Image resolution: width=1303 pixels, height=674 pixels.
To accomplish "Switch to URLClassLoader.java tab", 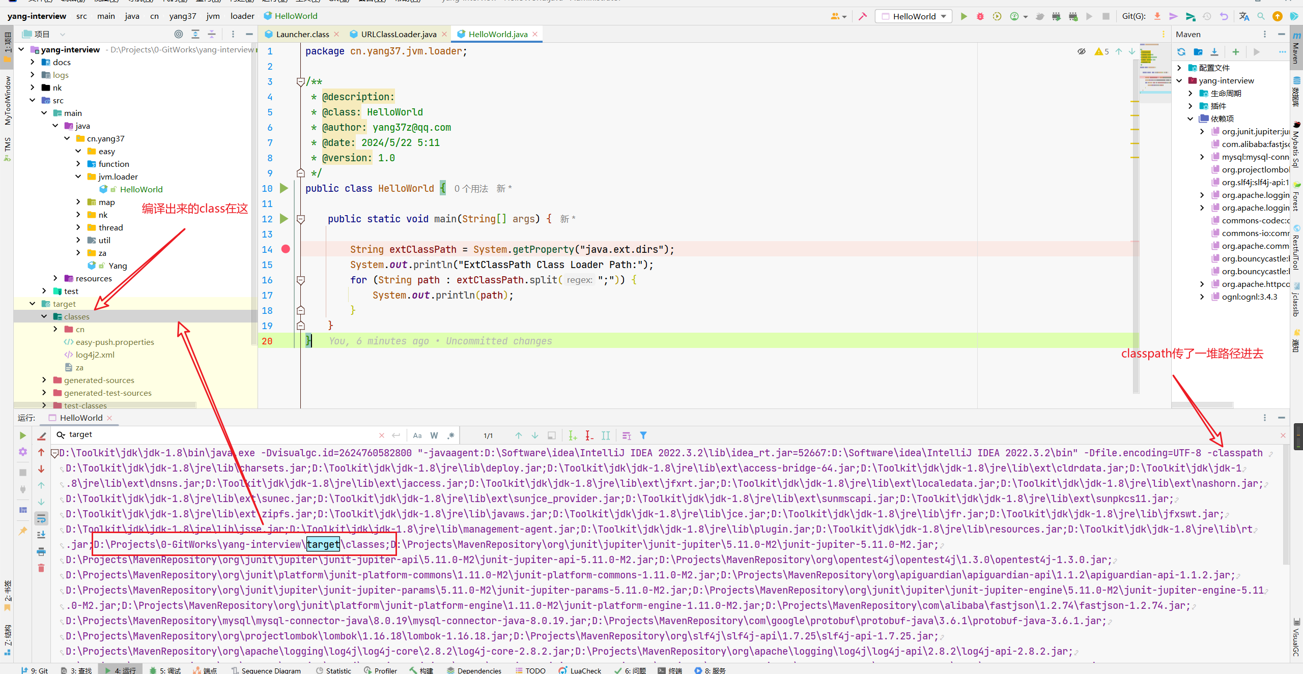I will point(399,34).
